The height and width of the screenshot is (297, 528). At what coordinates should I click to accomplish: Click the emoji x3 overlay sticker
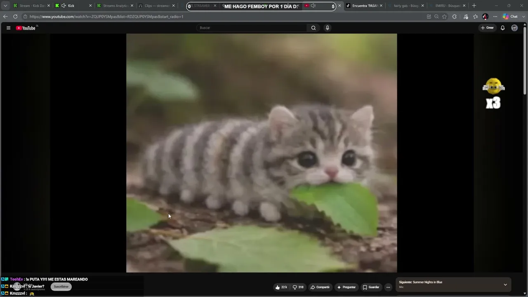tap(493, 94)
